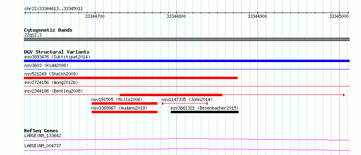Click the DGV Structural Variants track title

point(57,52)
